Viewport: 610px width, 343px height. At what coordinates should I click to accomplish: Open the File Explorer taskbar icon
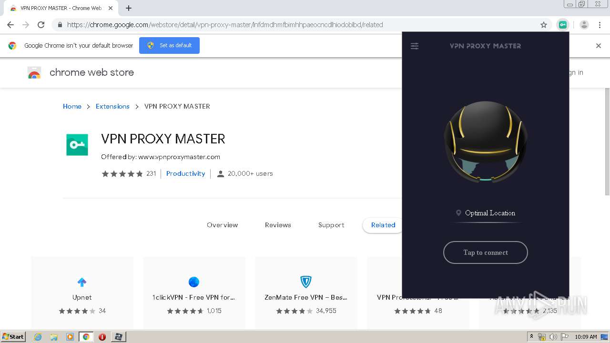coord(54,337)
